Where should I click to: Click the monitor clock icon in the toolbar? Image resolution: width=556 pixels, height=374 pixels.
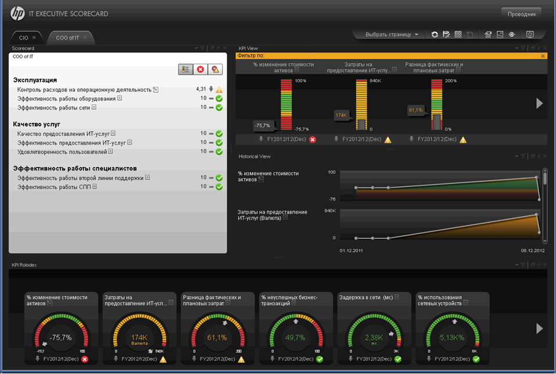tap(530, 34)
